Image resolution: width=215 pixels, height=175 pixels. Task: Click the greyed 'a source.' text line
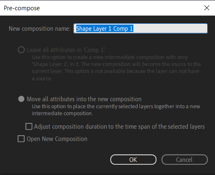42,79
